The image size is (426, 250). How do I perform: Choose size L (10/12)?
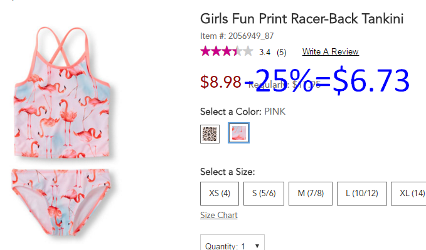point(361,193)
